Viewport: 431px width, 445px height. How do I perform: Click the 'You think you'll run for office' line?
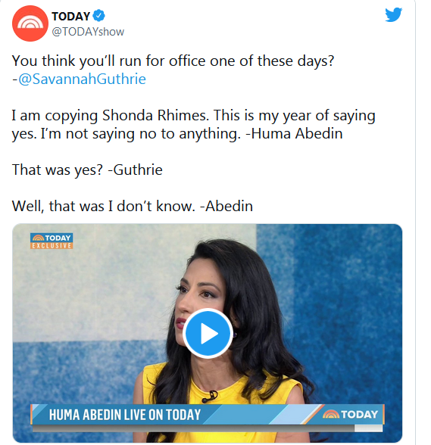pos(173,61)
